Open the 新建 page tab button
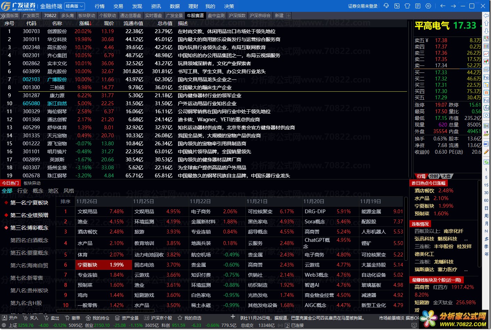 (x=279, y=16)
